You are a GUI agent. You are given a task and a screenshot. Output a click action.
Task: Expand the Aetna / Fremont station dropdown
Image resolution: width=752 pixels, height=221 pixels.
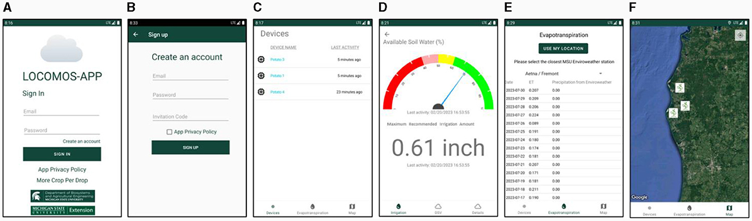pyautogui.click(x=558, y=74)
